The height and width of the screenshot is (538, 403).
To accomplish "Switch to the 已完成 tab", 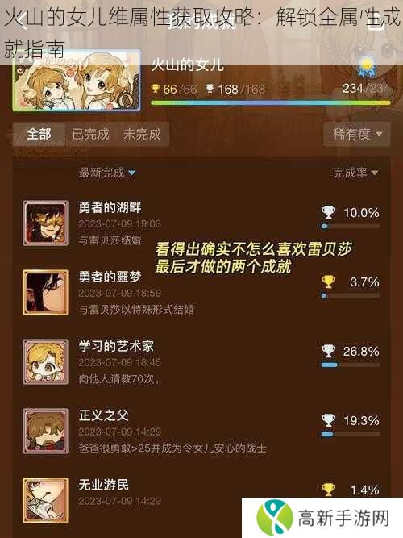I will coord(90,134).
